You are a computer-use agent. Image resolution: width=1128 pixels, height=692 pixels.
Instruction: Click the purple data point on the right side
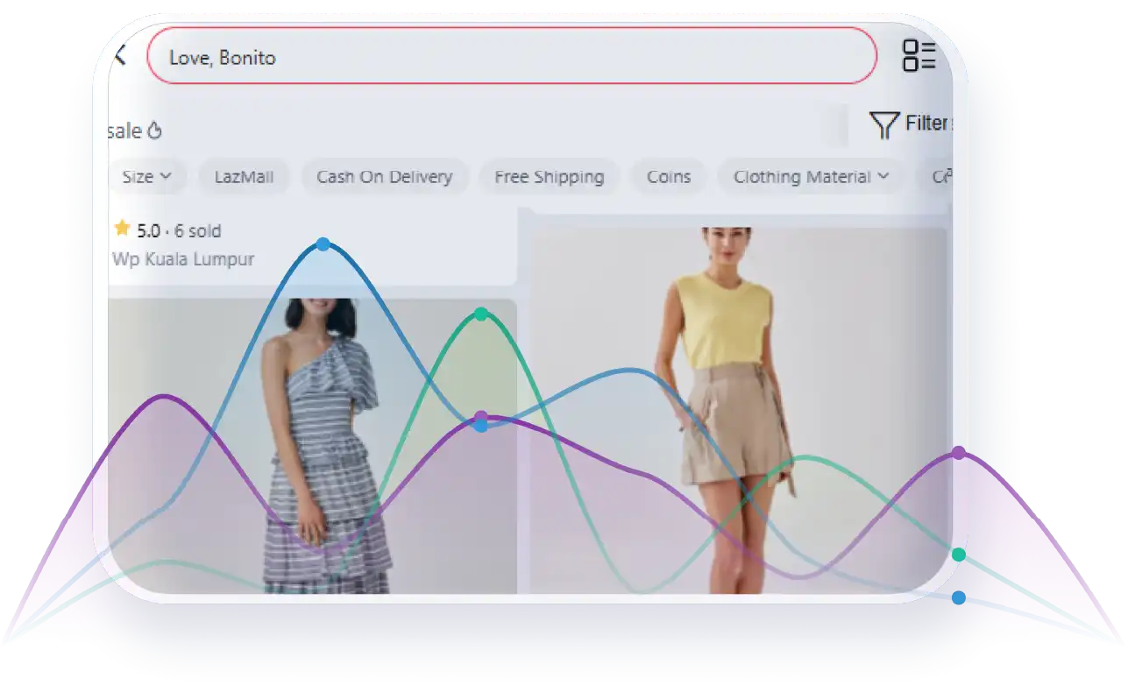[x=959, y=453]
